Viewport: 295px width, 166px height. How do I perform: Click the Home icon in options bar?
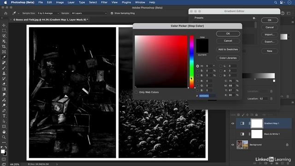pyautogui.click(x=6, y=13)
